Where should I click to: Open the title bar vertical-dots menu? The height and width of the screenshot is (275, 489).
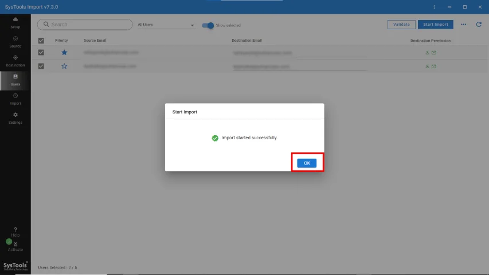[x=434, y=7]
